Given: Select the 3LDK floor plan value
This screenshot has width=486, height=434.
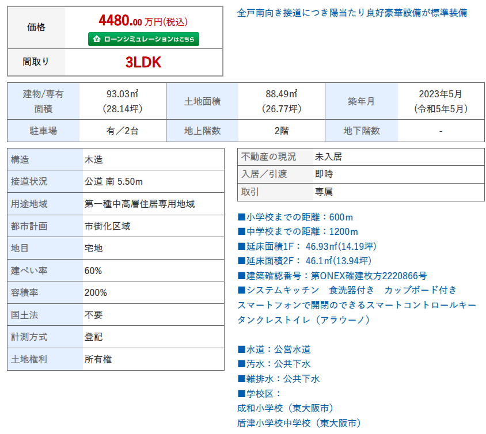Looking at the screenshot, I should 143,63.
